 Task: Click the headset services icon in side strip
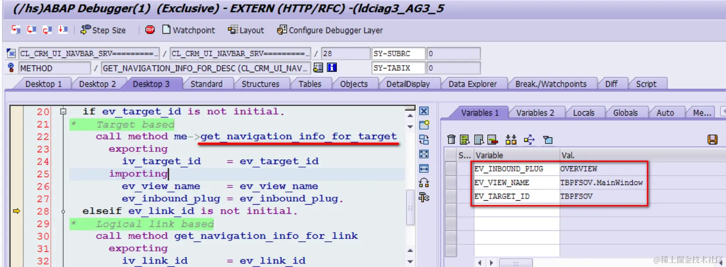(424, 183)
